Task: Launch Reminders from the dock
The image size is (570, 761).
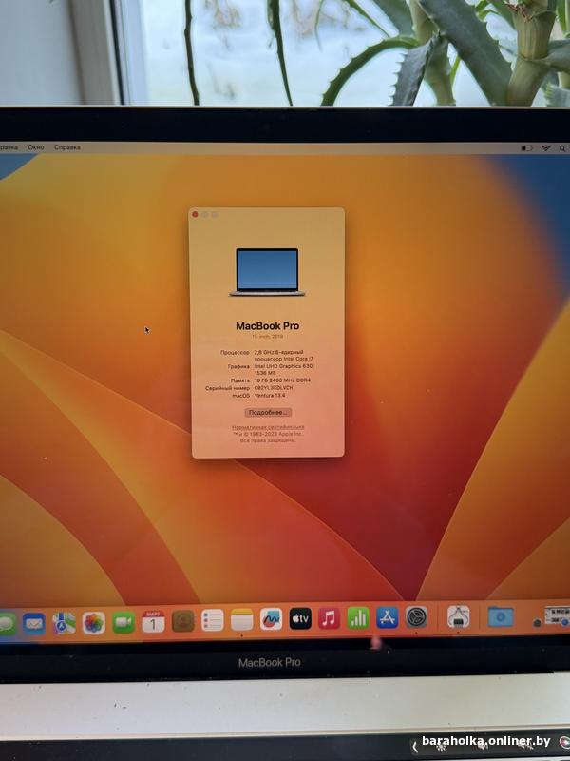Action: point(212,620)
